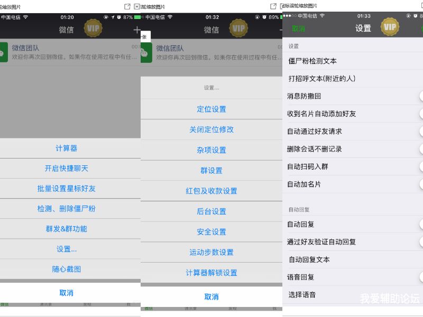Screen dimensions: 423x317
Task: Tap the alarm clock icon beside 89% battery
Action: tap(264, 17)
